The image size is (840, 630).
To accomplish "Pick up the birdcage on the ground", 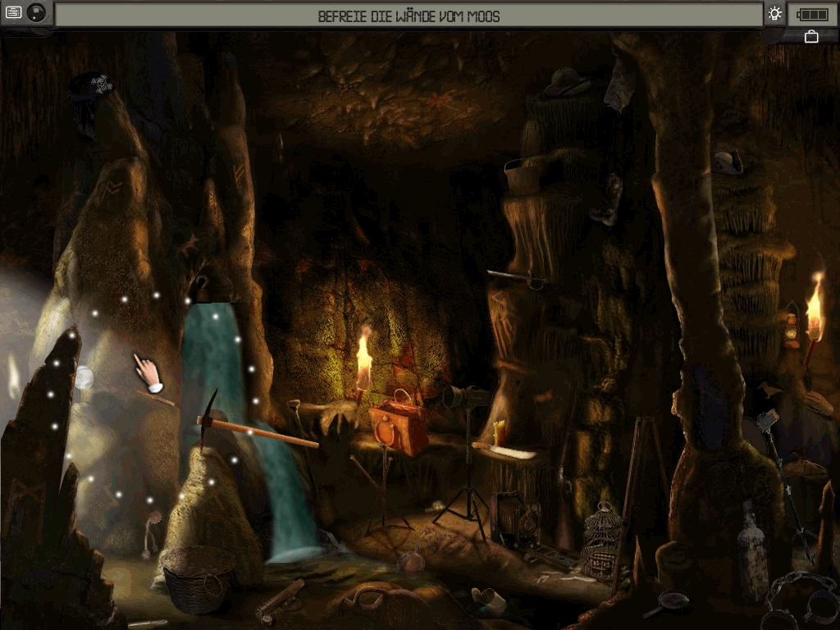I will click(602, 537).
